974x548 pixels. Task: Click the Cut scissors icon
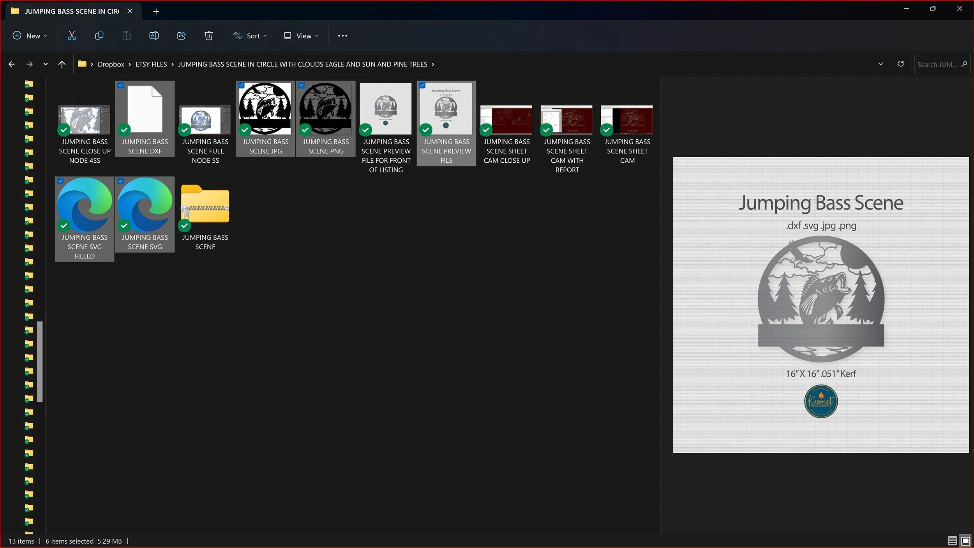(x=72, y=36)
